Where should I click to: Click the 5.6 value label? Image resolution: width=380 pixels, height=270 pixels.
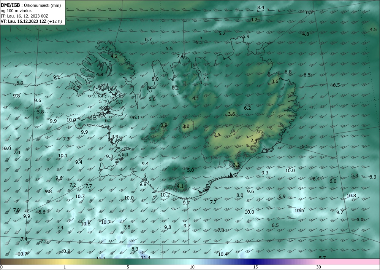click(152, 99)
